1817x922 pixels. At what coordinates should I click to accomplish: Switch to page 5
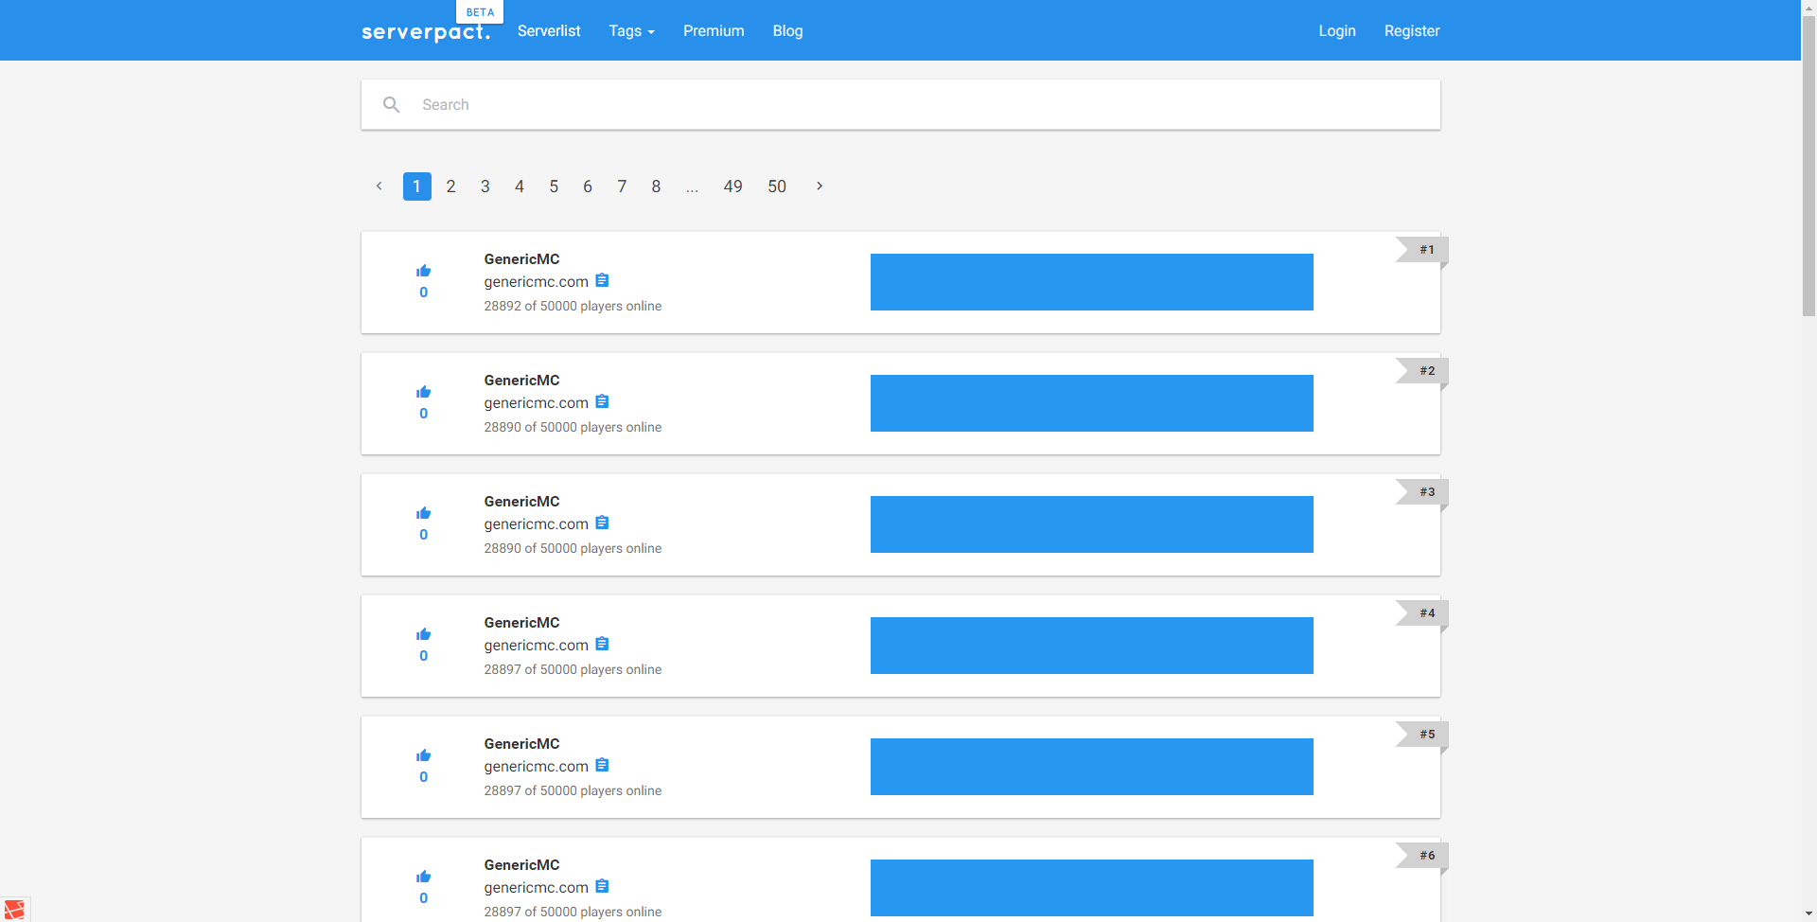tap(554, 186)
